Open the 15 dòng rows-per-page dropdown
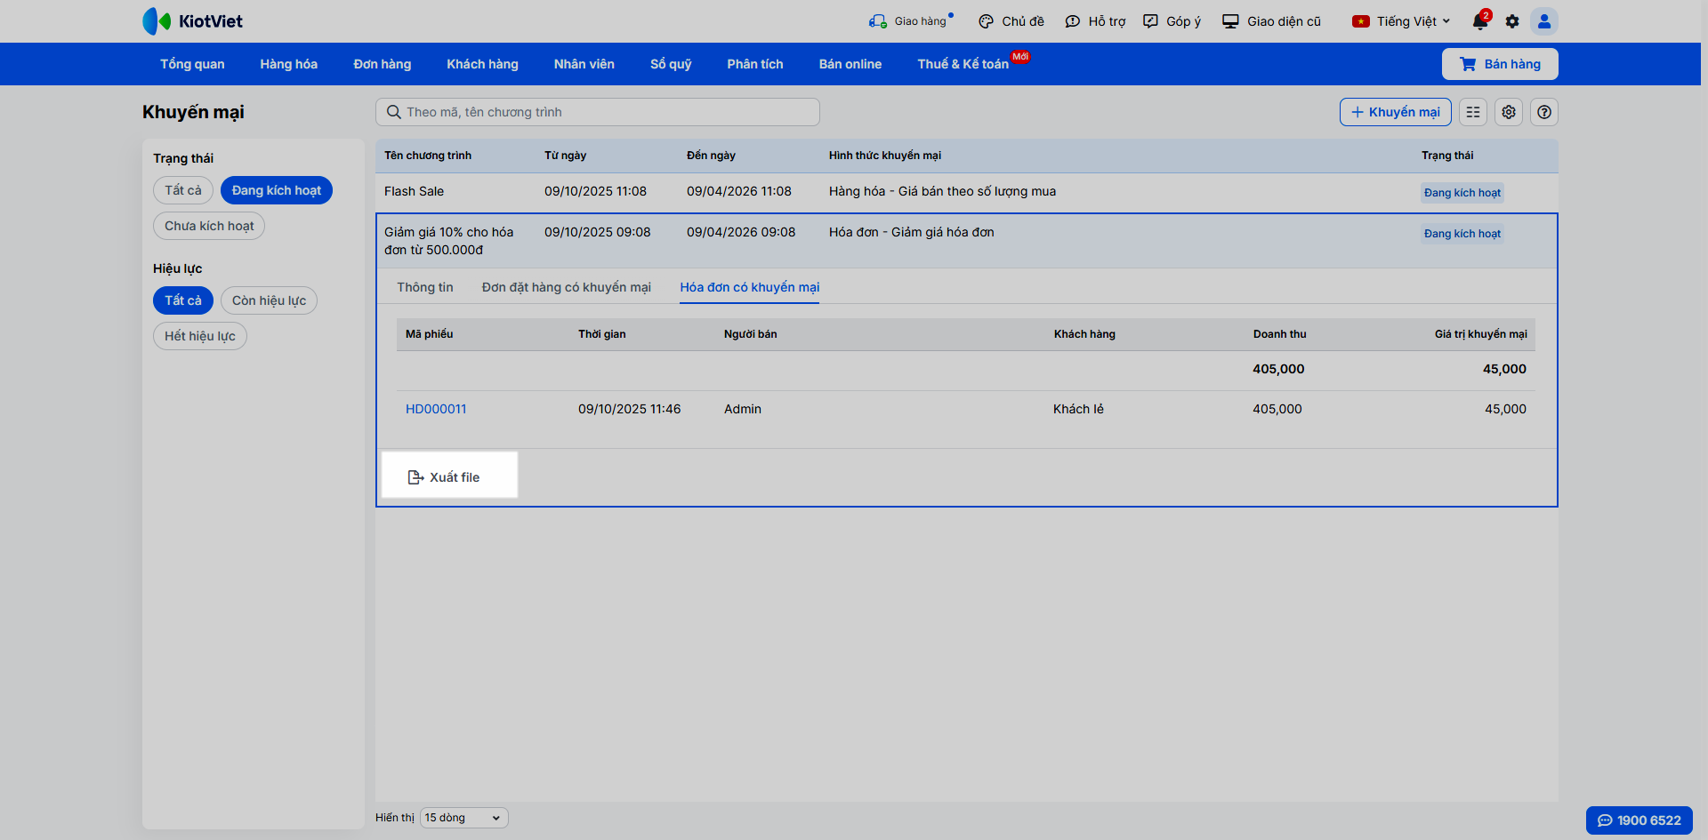The image size is (1708, 840). 463,818
